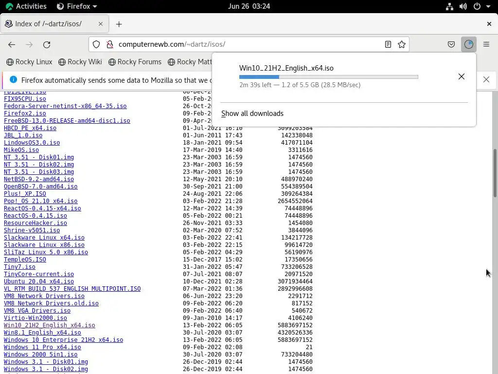This screenshot has width=498, height=374.
Task: Go back to previous page
Action: (x=12, y=44)
